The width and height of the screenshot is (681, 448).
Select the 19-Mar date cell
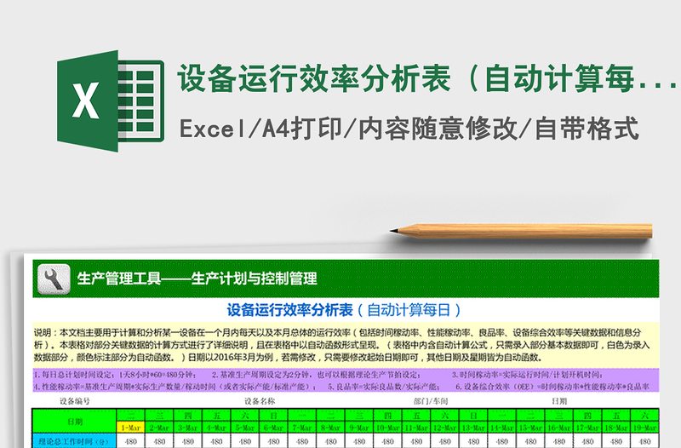(x=645, y=428)
